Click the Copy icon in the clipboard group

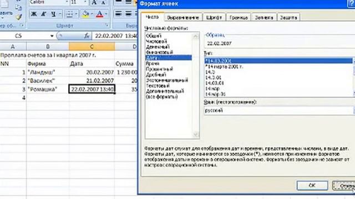point(18,7)
